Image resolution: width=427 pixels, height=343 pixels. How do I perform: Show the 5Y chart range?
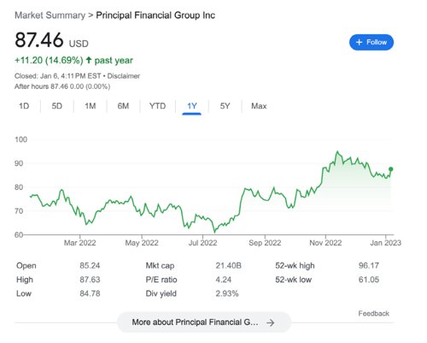[x=225, y=106]
